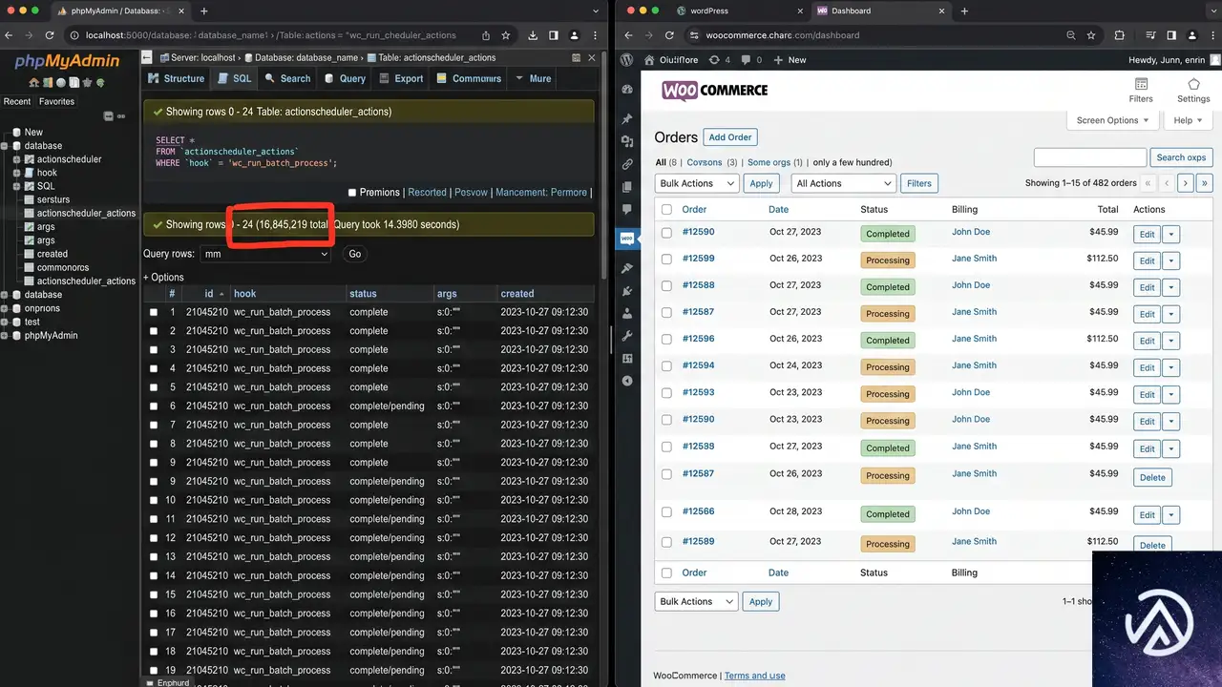
Task: Open the Links icon in WordPress sidebar
Action: 627,164
